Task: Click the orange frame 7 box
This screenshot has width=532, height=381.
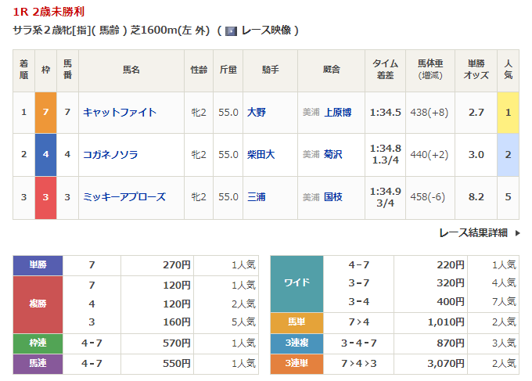Action: (x=45, y=113)
